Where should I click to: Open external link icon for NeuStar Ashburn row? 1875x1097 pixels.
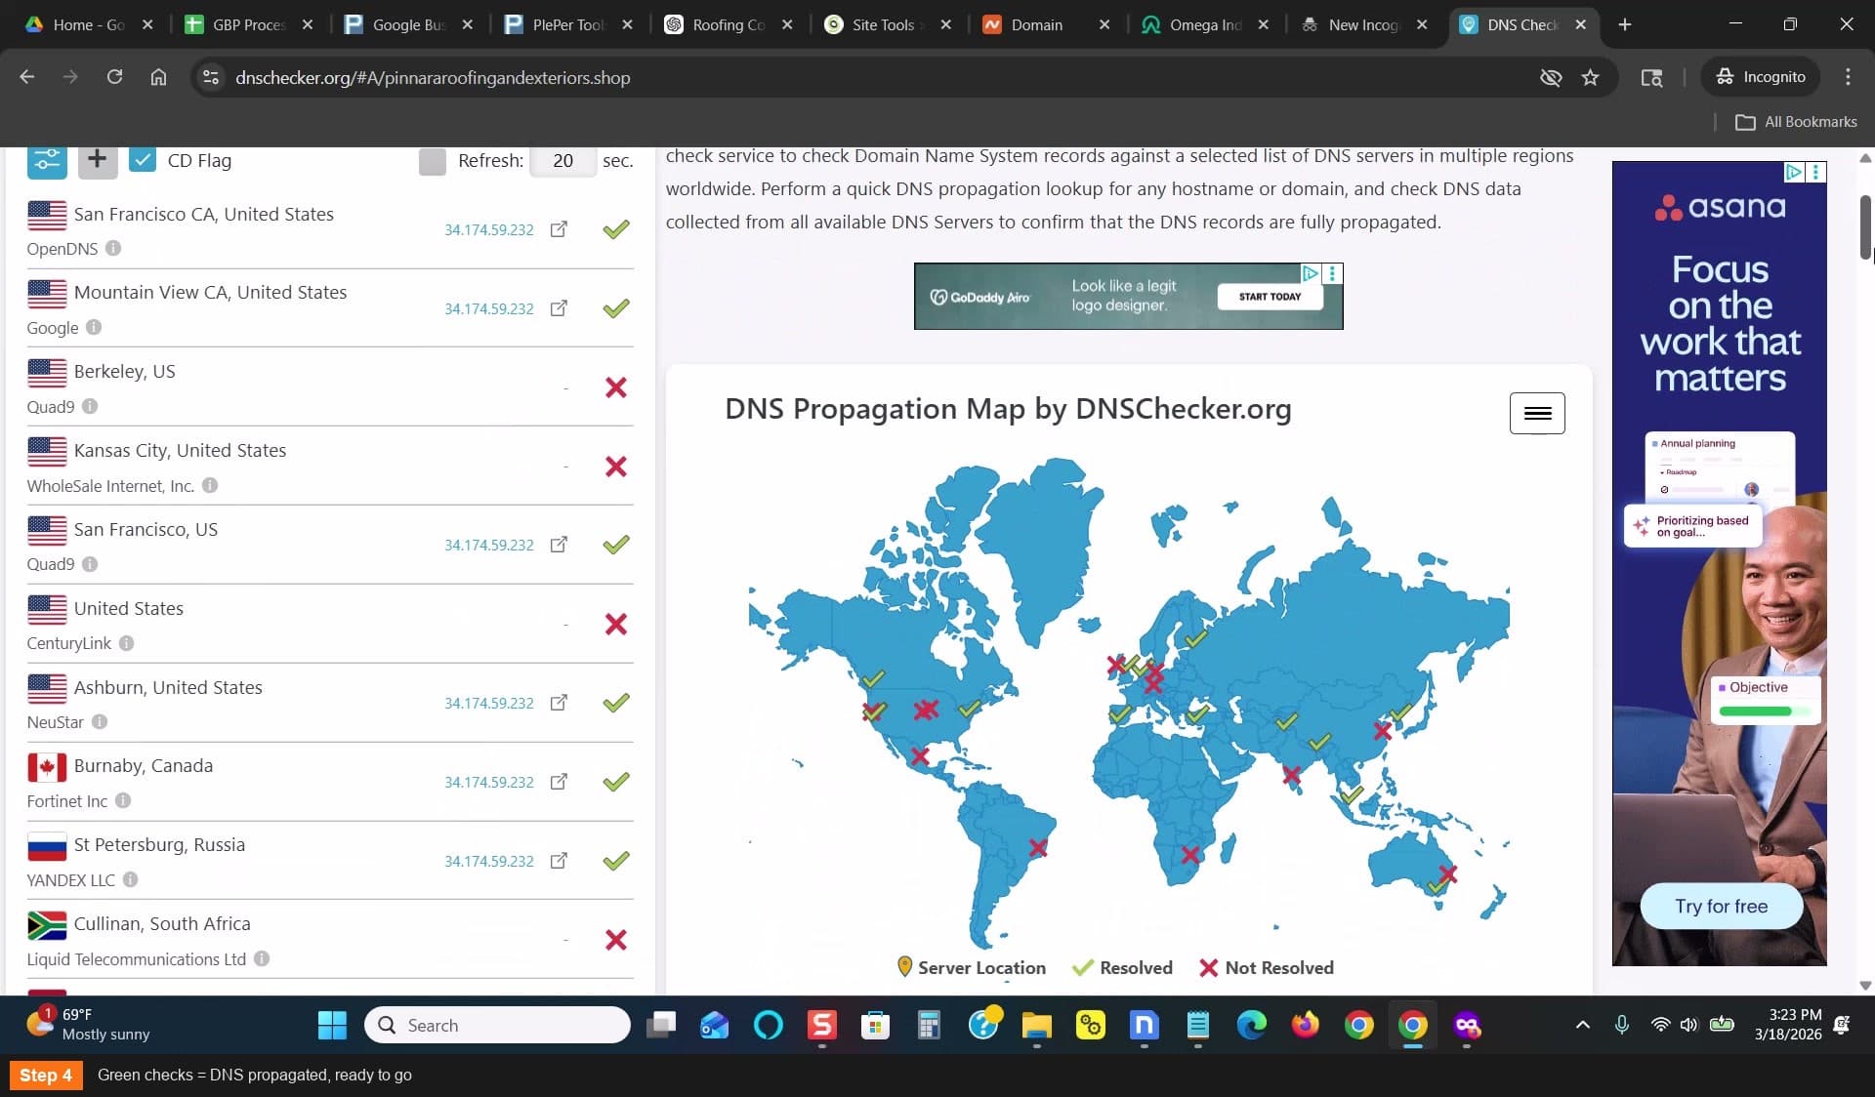(559, 703)
